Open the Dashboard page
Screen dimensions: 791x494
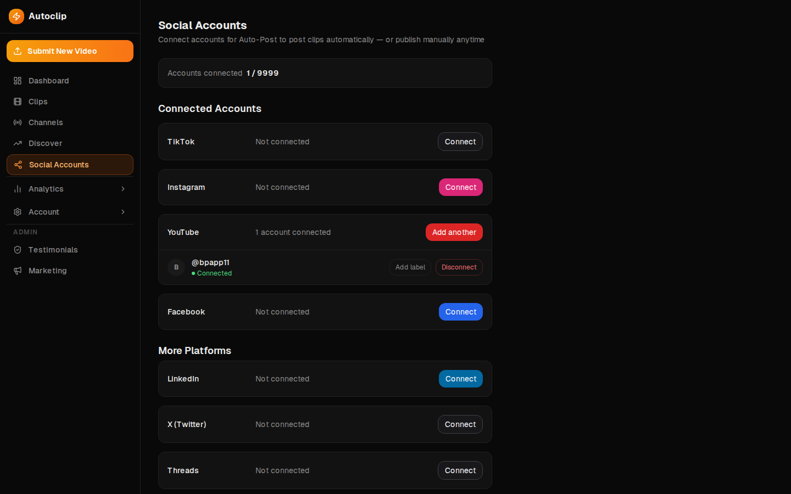click(x=70, y=81)
